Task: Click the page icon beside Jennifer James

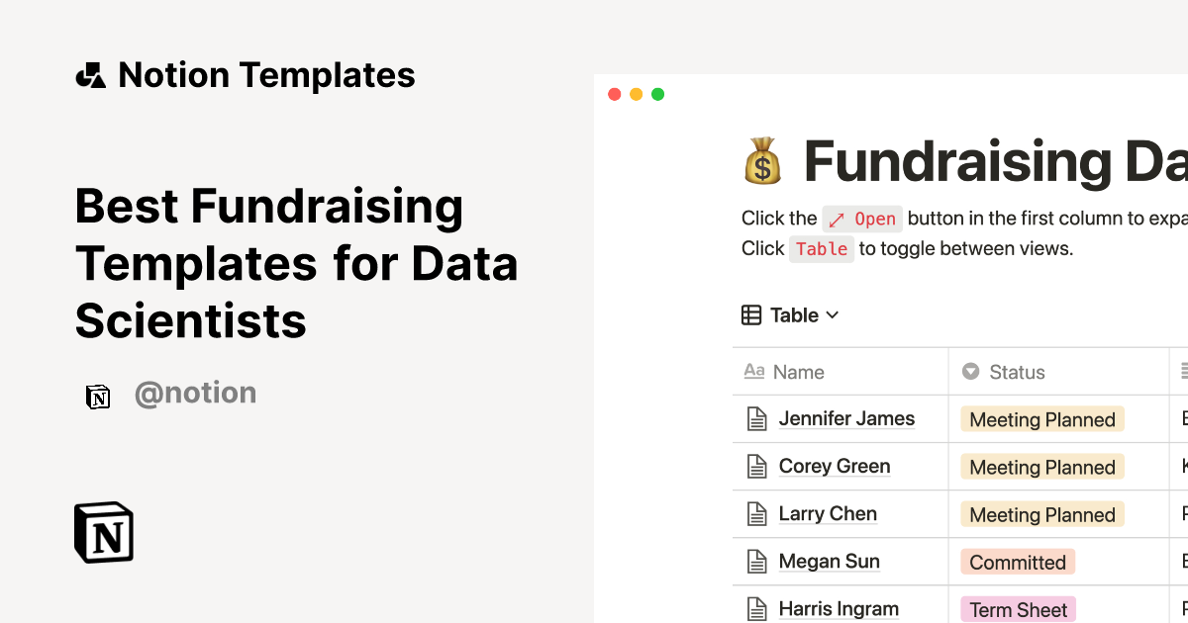Action: coord(755,418)
